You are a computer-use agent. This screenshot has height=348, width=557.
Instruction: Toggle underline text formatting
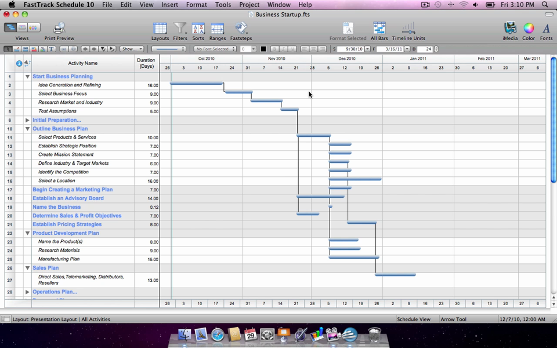(x=292, y=49)
